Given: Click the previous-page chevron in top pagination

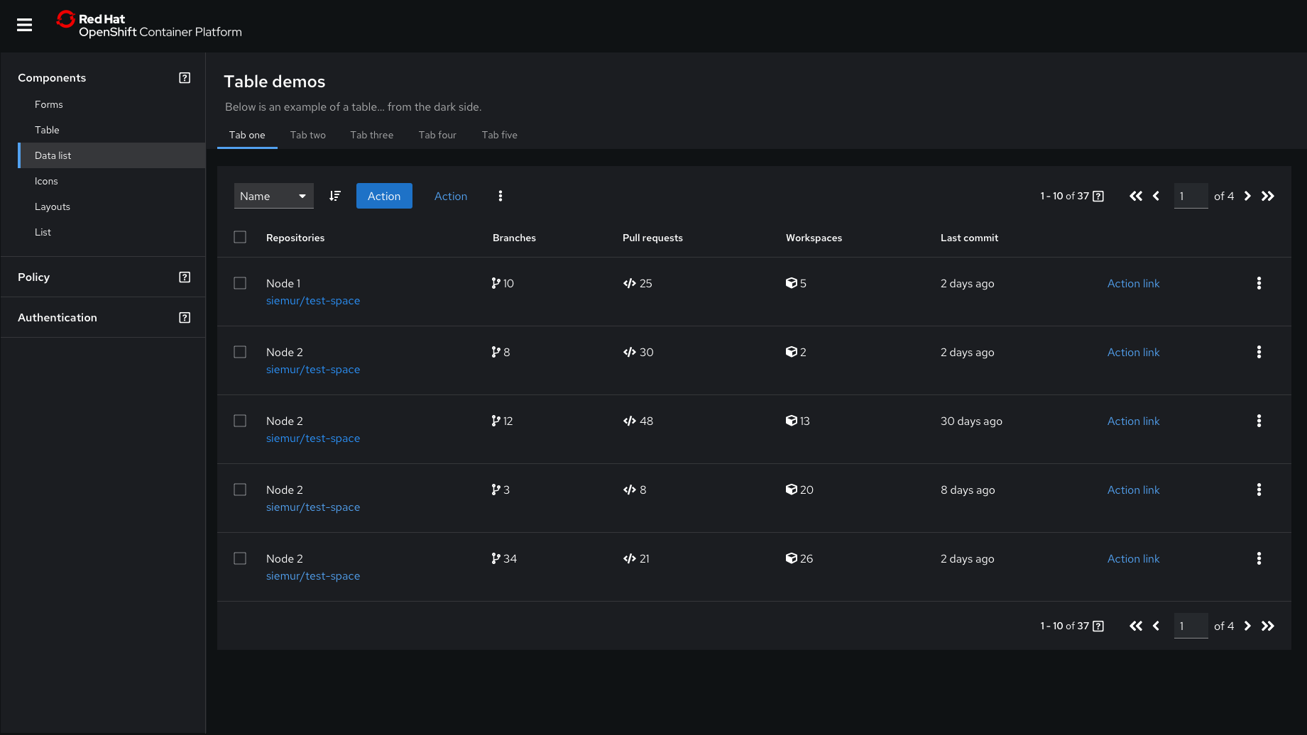Looking at the screenshot, I should point(1156,196).
